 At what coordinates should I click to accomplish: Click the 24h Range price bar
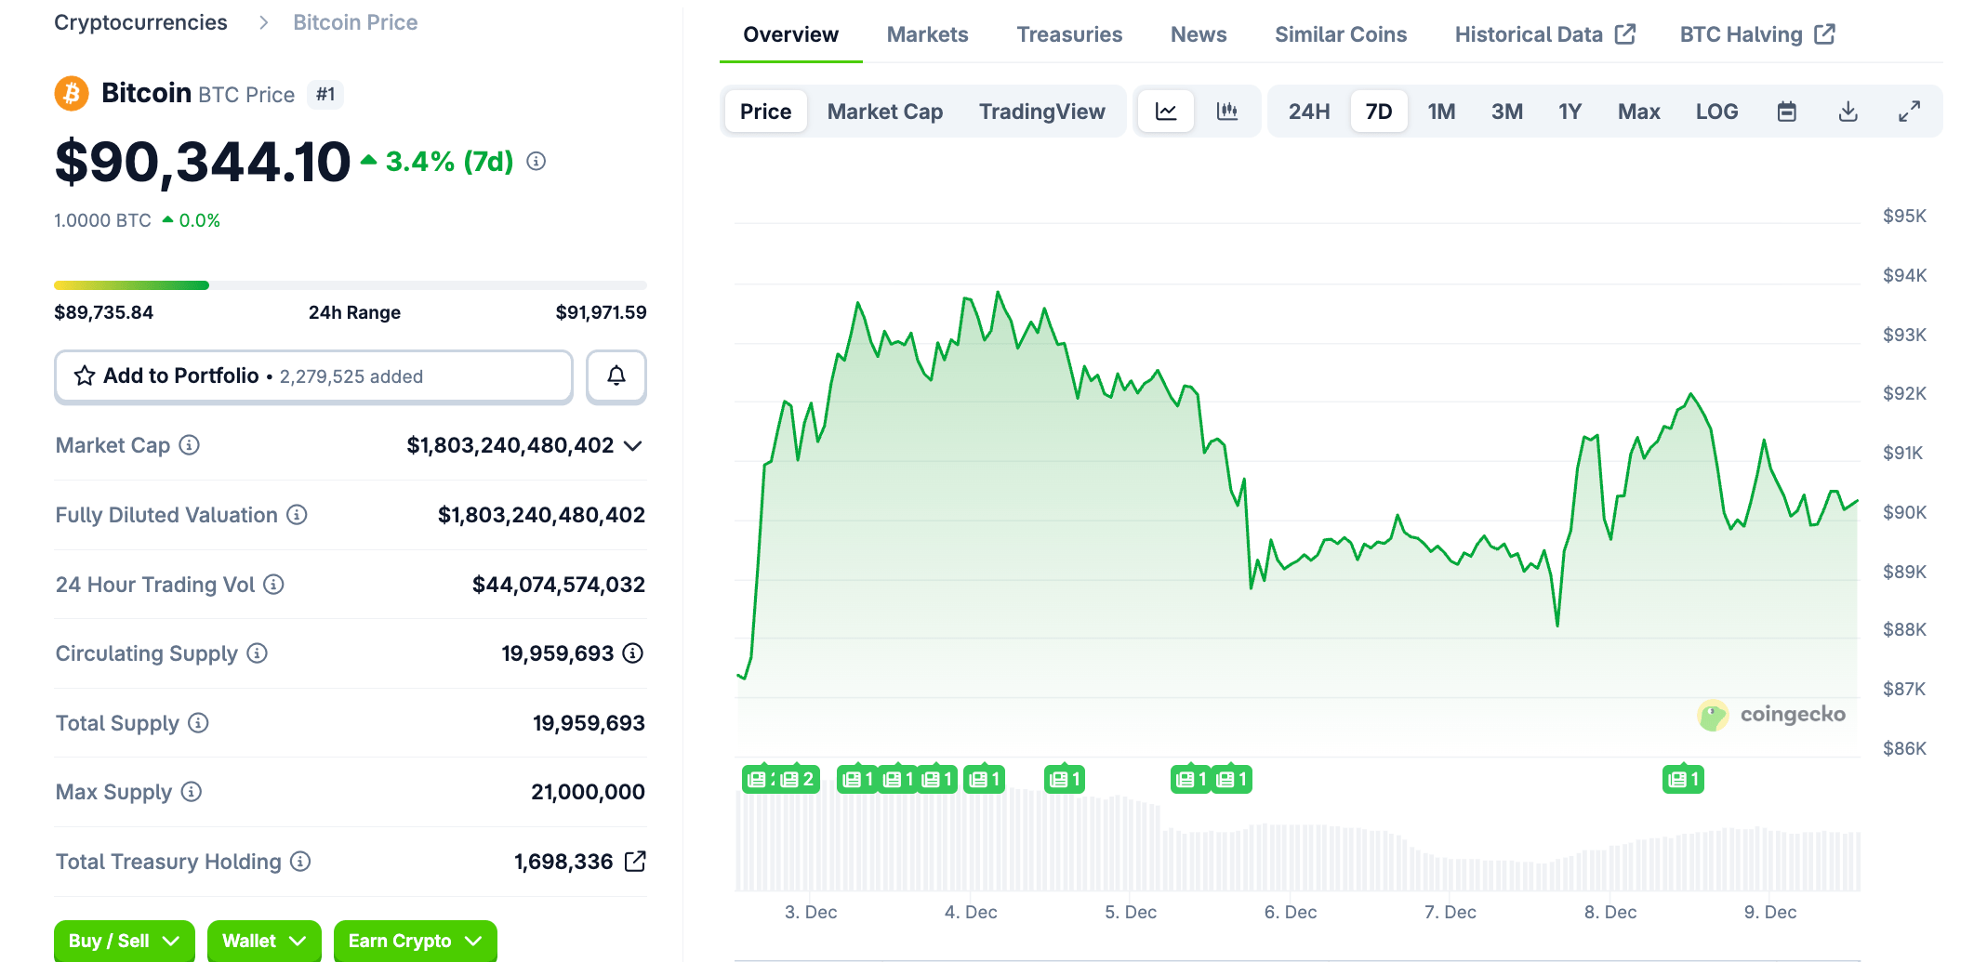(x=350, y=284)
